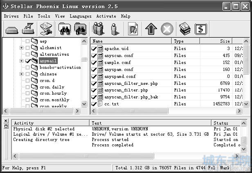This screenshot has width=252, height=173.
Task: Click the file icon beside anyspam.conf
Action: tap(100, 69)
